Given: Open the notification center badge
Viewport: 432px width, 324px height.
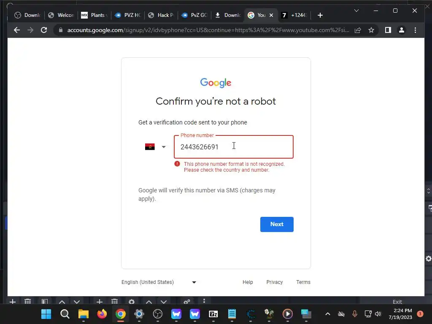Looking at the screenshot, I should point(420,314).
